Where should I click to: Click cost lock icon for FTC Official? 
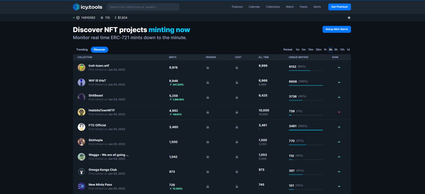(x=237, y=127)
